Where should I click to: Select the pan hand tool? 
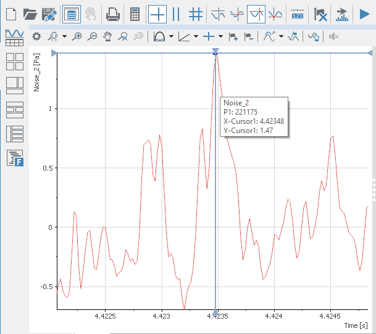pos(108,36)
